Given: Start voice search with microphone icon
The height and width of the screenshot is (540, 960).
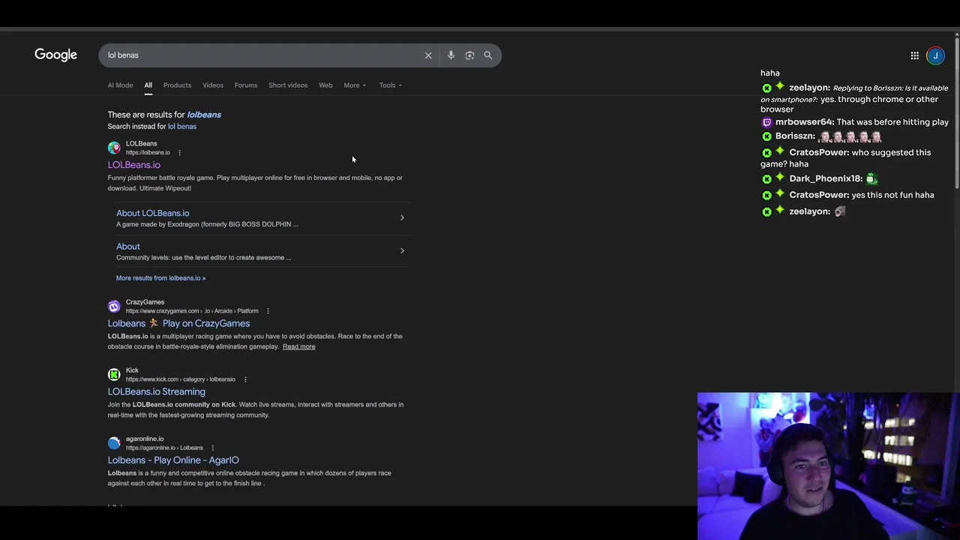Looking at the screenshot, I should click(x=451, y=55).
